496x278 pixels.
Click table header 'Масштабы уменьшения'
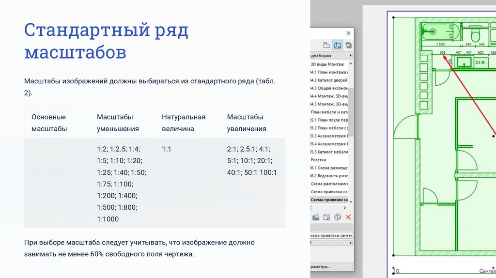(x=118, y=123)
